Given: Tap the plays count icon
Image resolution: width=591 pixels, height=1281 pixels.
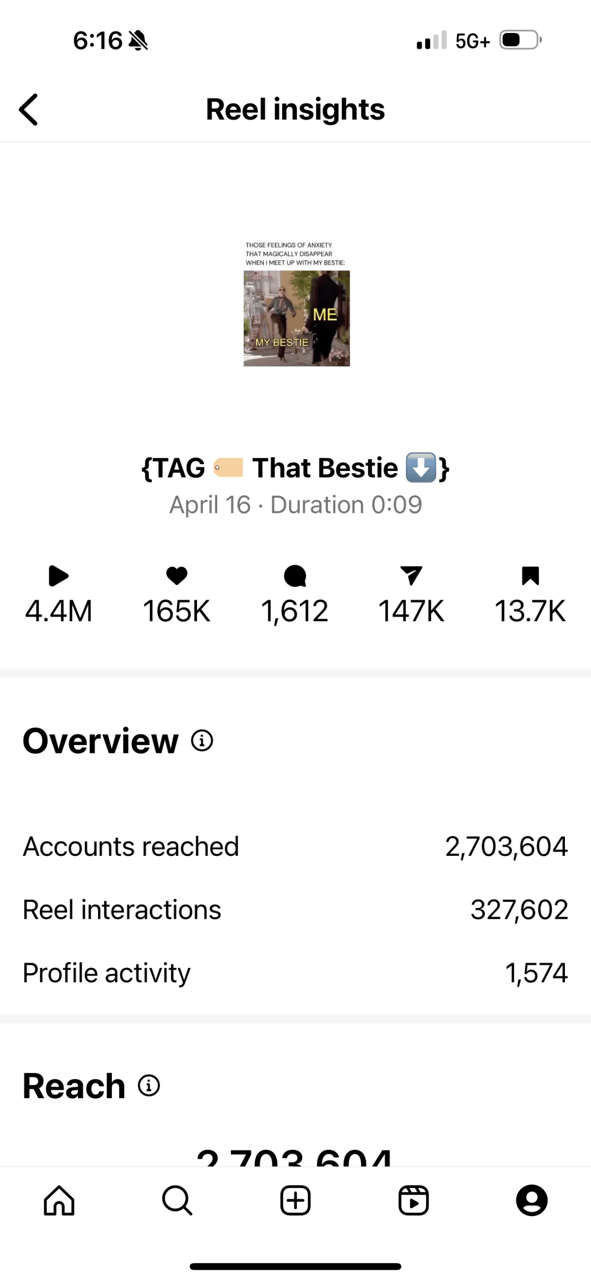Looking at the screenshot, I should (59, 576).
